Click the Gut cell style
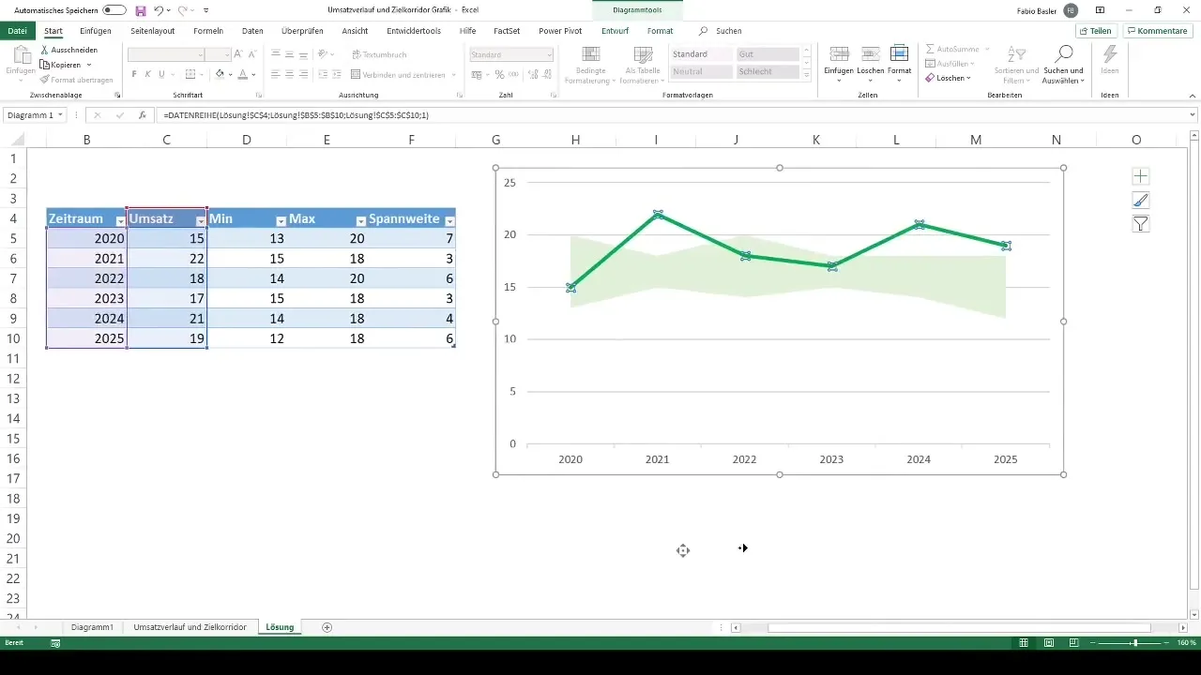The width and height of the screenshot is (1201, 675). [x=768, y=54]
